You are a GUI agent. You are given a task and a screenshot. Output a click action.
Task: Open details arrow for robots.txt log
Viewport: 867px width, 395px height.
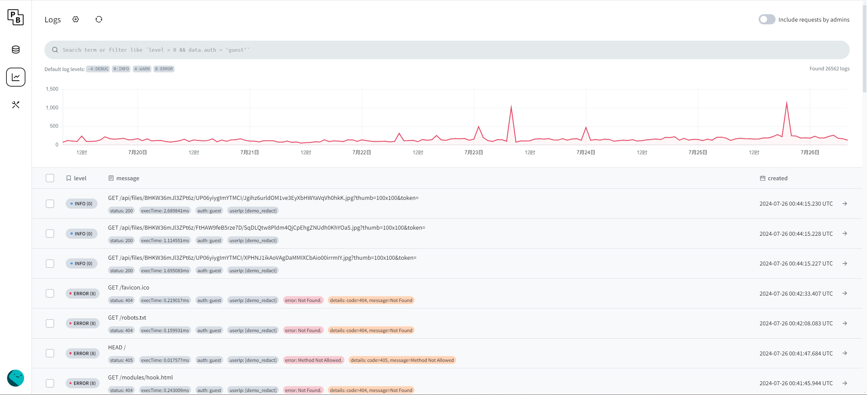845,323
